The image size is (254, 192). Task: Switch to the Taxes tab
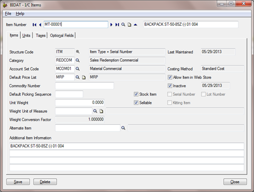pyautogui.click(x=41, y=35)
